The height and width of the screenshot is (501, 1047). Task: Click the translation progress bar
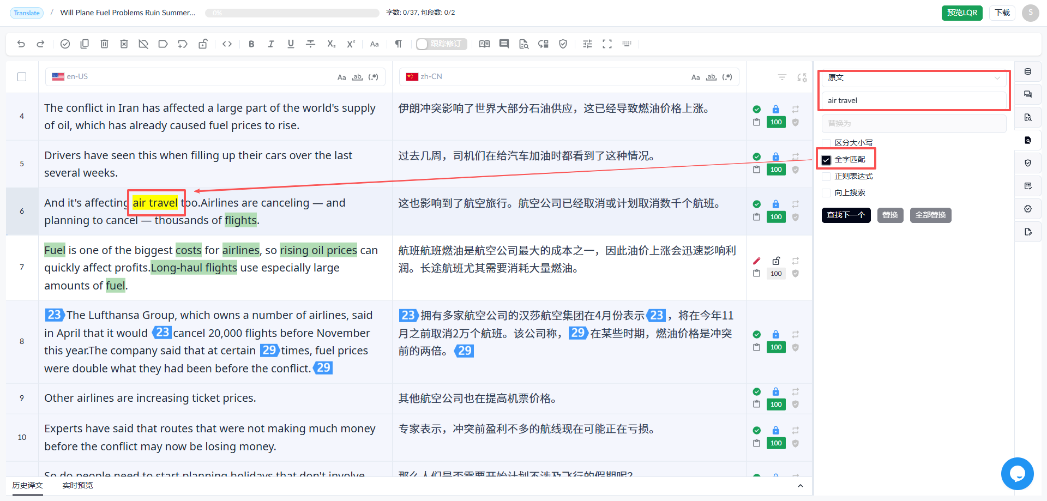point(292,13)
